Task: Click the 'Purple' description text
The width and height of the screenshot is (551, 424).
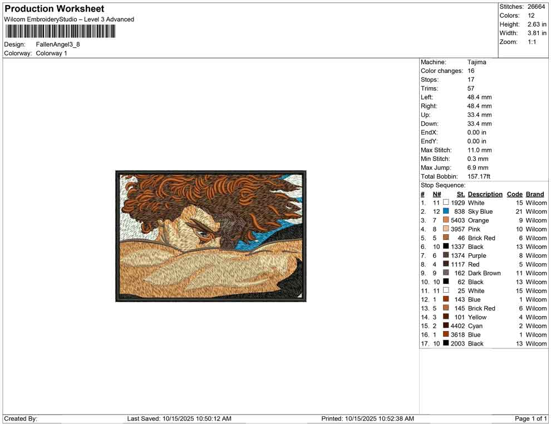Action: click(477, 255)
